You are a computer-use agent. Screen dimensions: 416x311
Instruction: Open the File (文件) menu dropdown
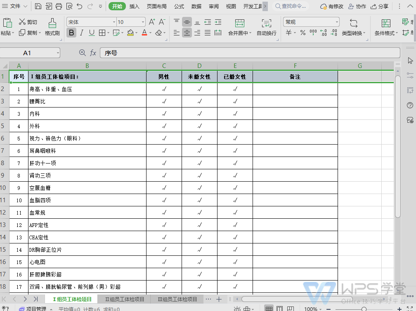click(15, 6)
